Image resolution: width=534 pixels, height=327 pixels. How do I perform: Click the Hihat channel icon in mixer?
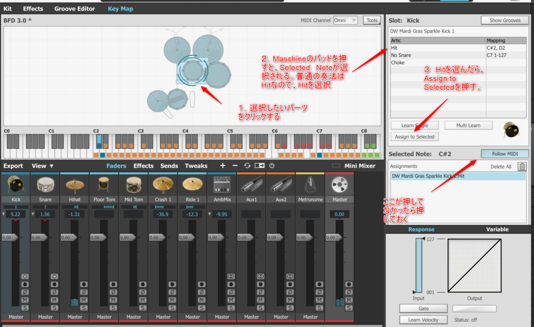[x=75, y=184]
